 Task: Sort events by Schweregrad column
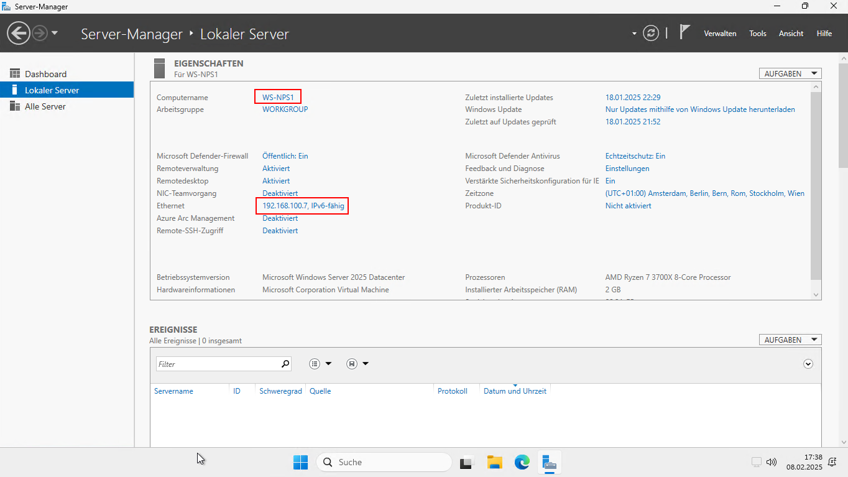(x=280, y=391)
